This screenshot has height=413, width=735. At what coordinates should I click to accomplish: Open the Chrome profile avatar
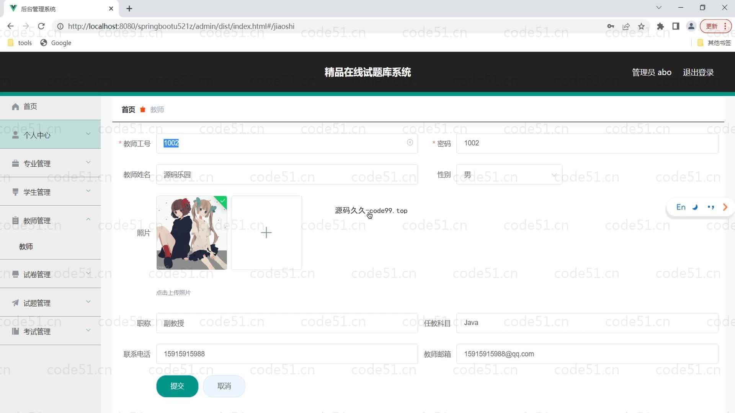click(691, 26)
